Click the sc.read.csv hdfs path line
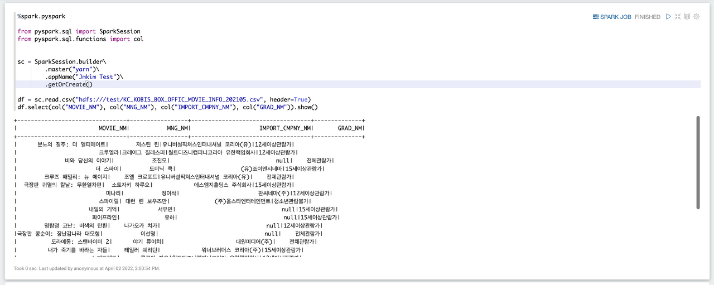The height and width of the screenshot is (285, 714). [164, 99]
